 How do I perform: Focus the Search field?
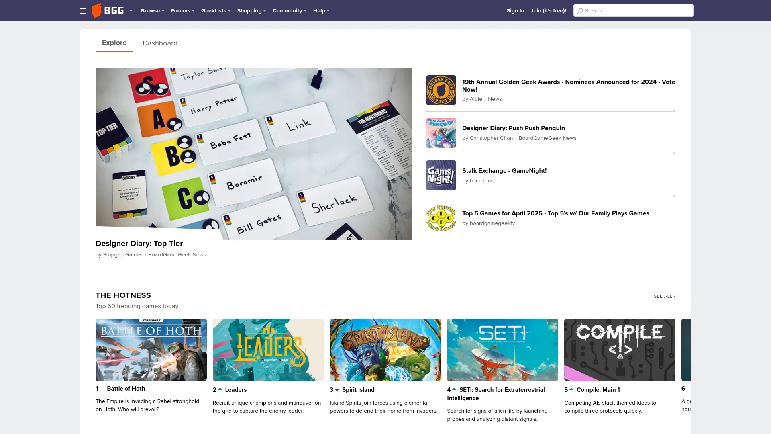click(633, 10)
